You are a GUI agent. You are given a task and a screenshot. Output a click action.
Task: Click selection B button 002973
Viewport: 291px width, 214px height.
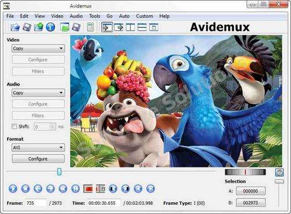(x=250, y=203)
